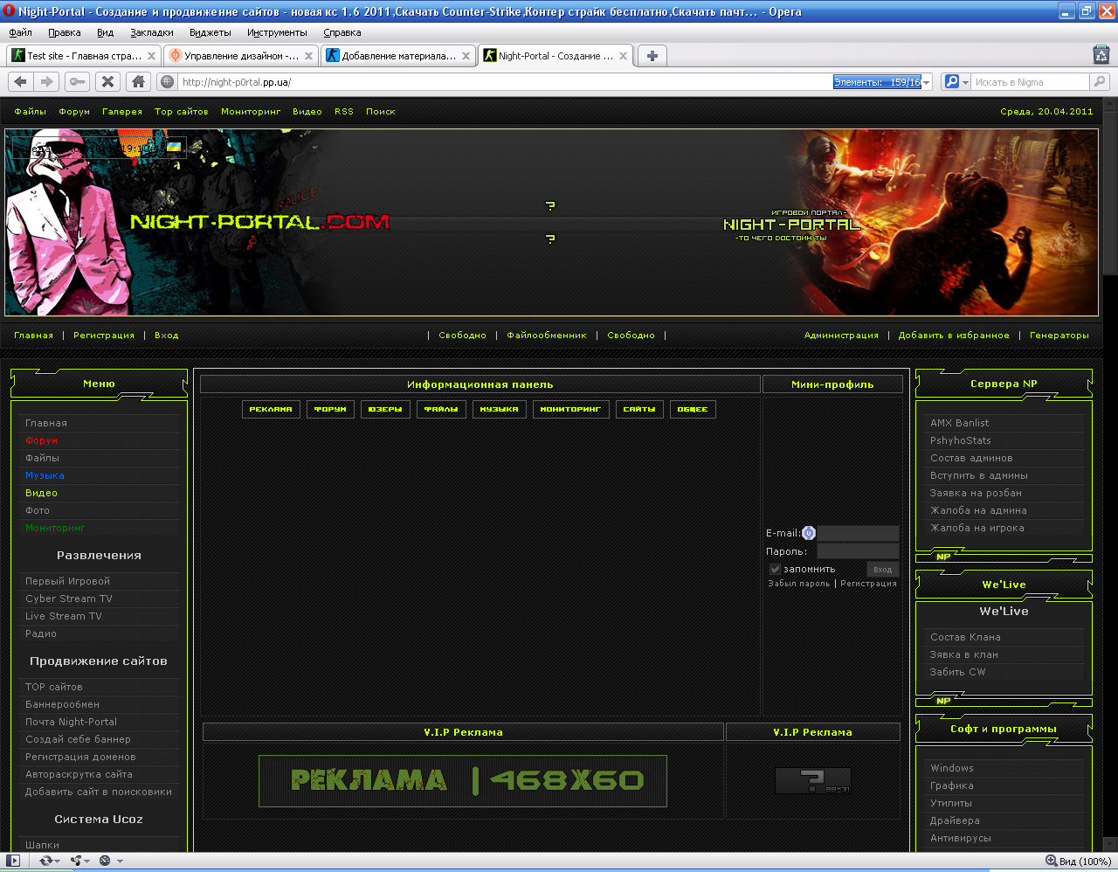Viewport: 1118px width, 872px height.
Task: Click Регистрация link under login form
Action: [868, 584]
